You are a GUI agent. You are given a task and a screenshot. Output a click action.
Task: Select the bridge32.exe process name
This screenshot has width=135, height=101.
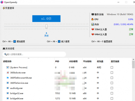coord(17,93)
